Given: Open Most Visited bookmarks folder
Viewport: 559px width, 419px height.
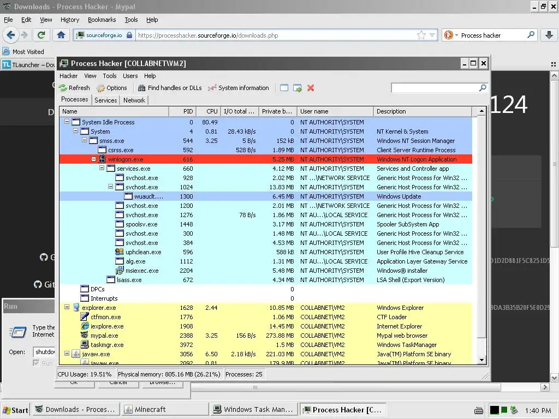Looking at the screenshot, I should [23, 52].
